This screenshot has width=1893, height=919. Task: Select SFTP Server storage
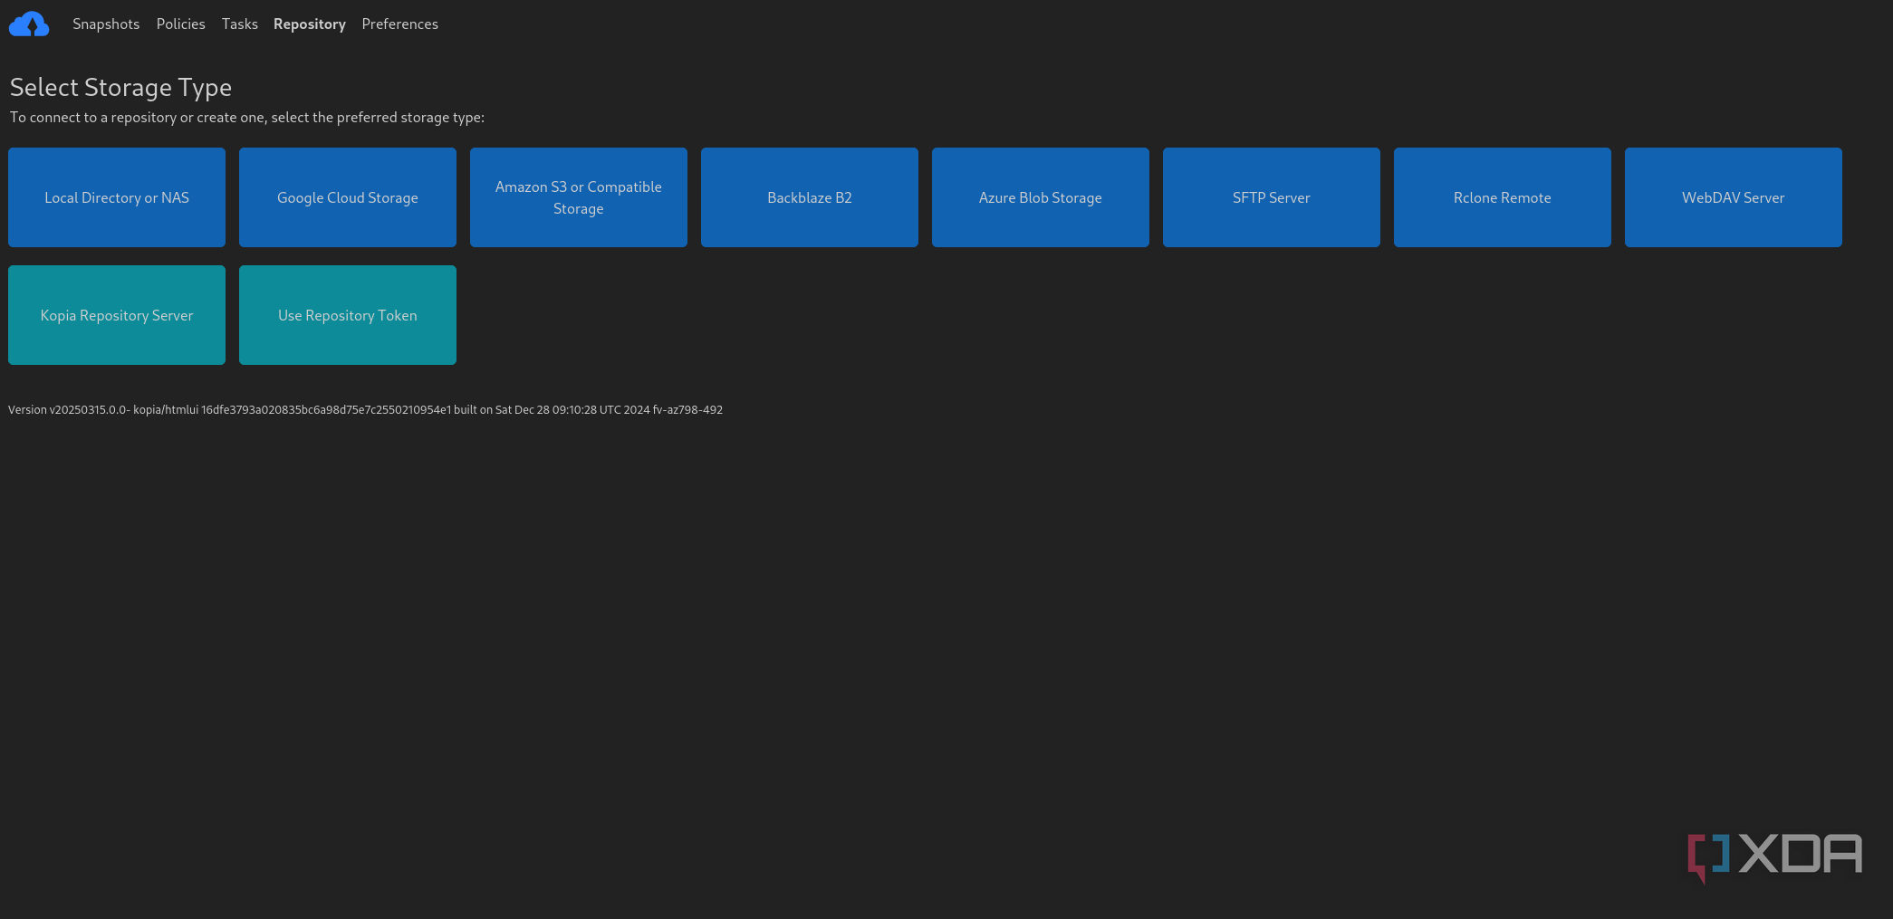click(1271, 196)
